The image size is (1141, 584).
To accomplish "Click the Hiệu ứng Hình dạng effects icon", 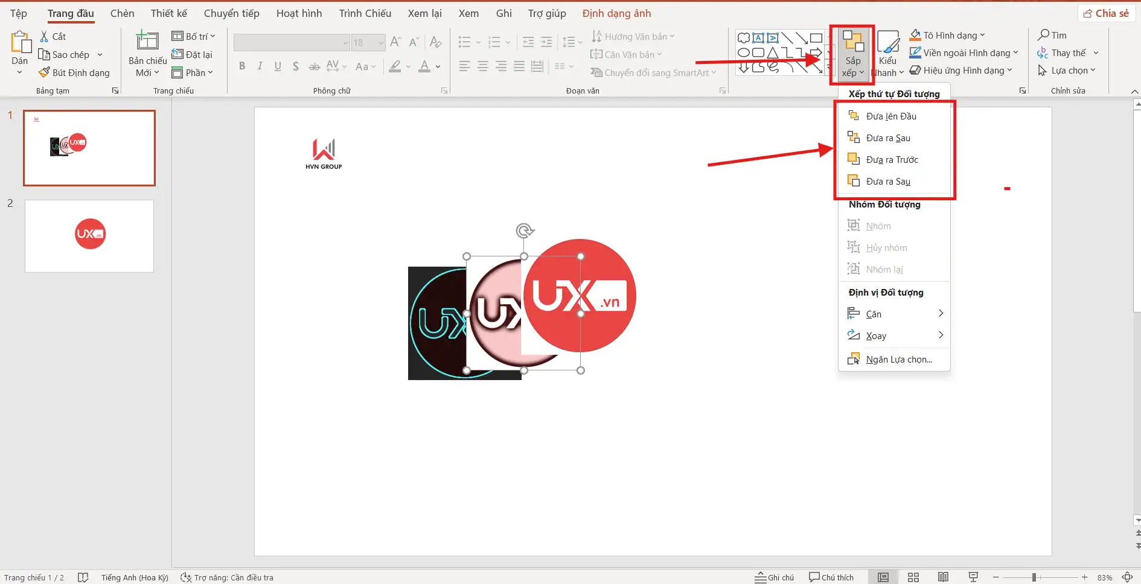I will 914,70.
